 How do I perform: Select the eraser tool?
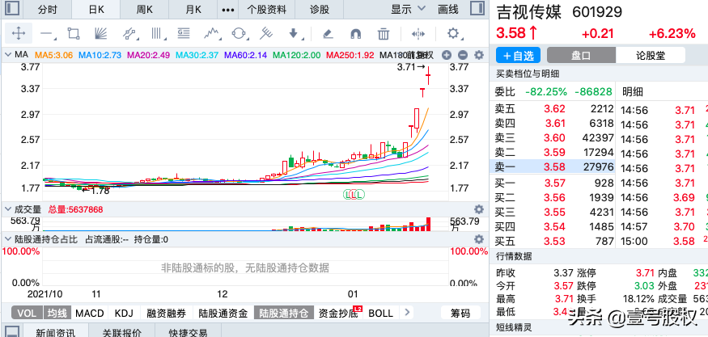[329, 33]
